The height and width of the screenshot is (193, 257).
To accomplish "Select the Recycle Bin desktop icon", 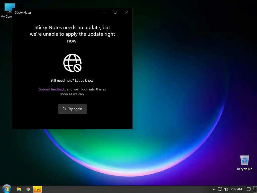I will click(x=244, y=163).
